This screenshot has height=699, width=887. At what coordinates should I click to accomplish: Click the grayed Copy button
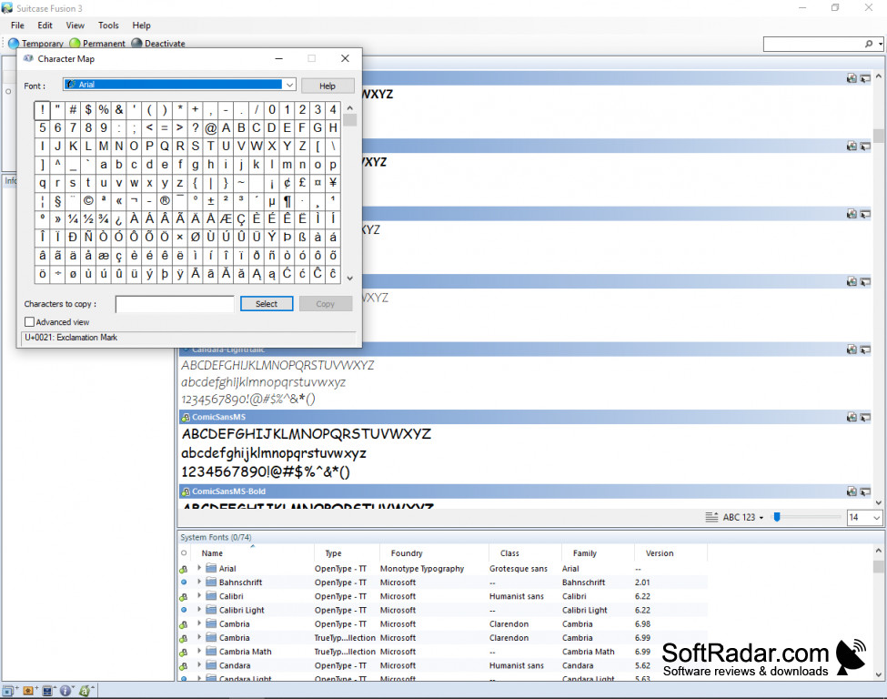tap(326, 304)
